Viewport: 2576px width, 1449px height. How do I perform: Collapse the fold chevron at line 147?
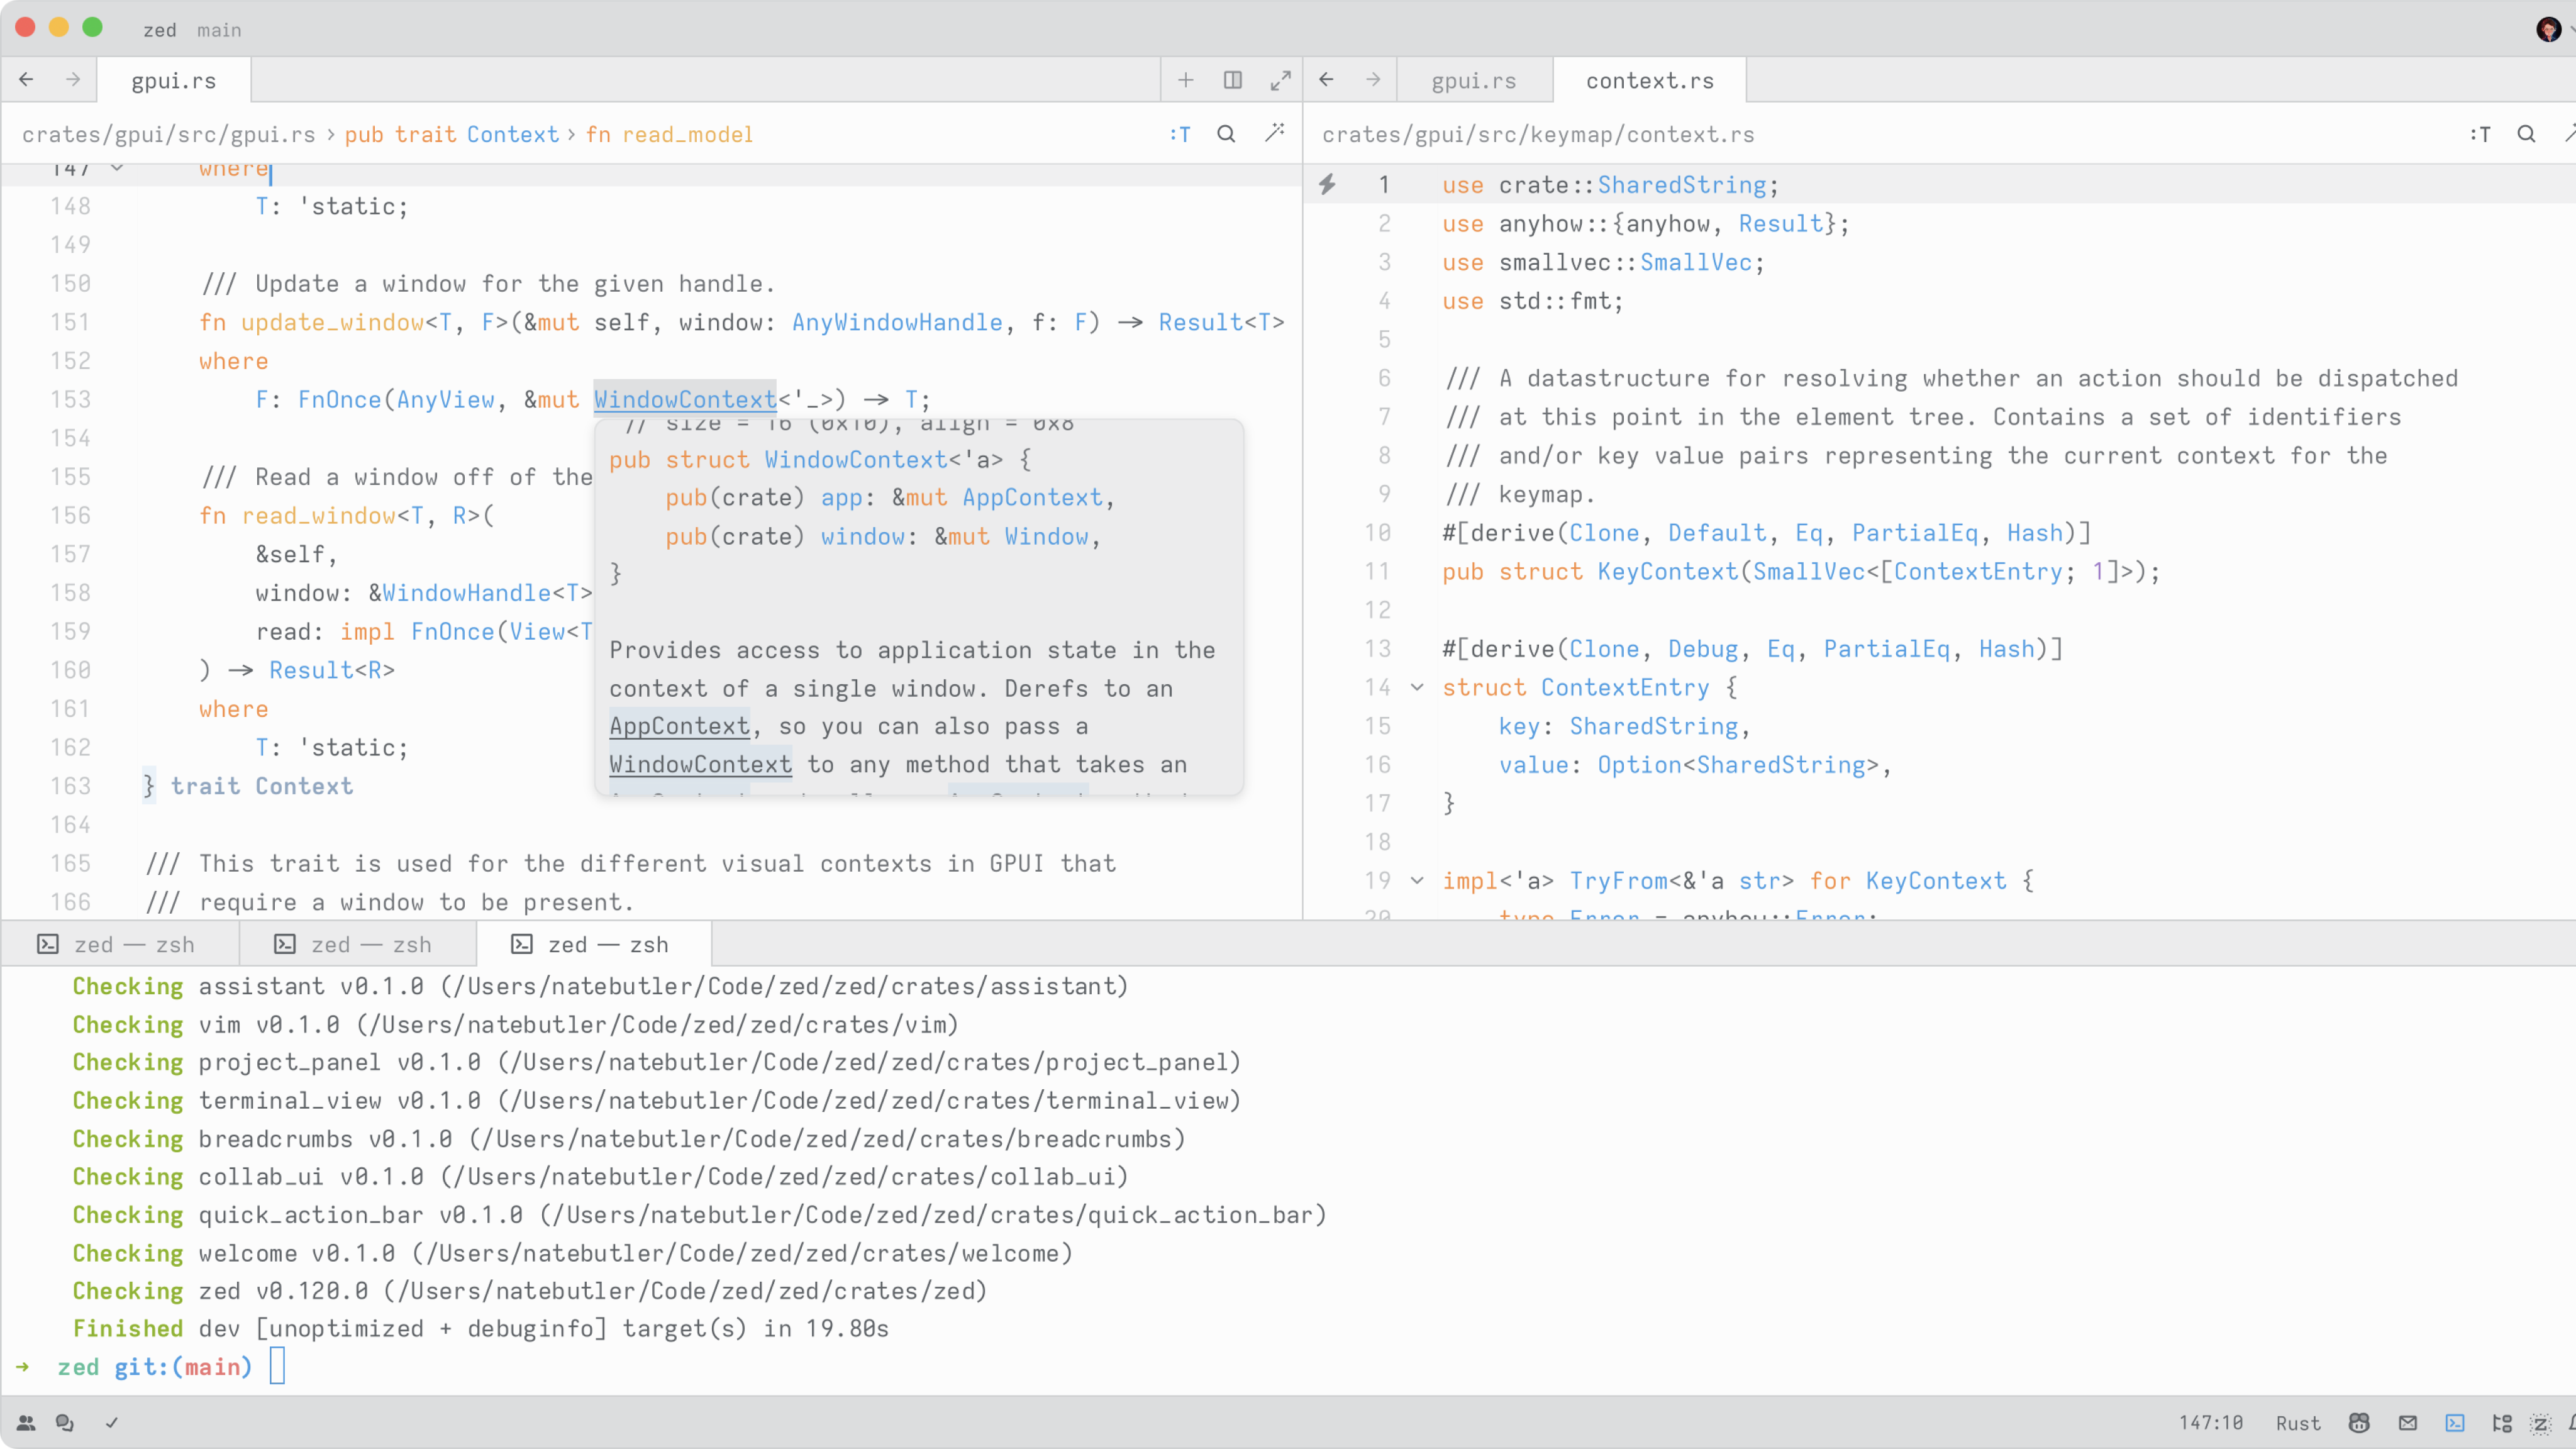coord(117,168)
